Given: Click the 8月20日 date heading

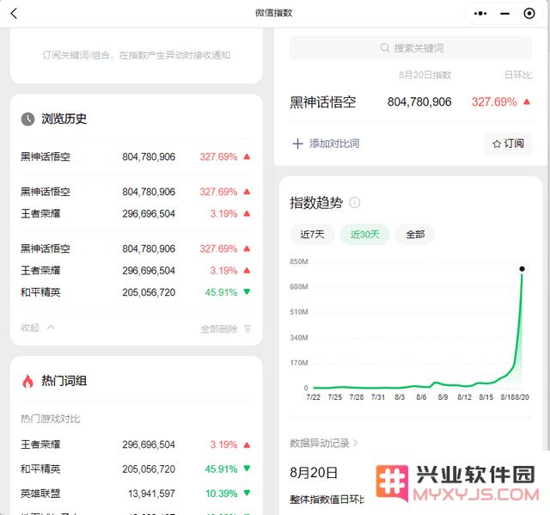Looking at the screenshot, I should coord(314,473).
